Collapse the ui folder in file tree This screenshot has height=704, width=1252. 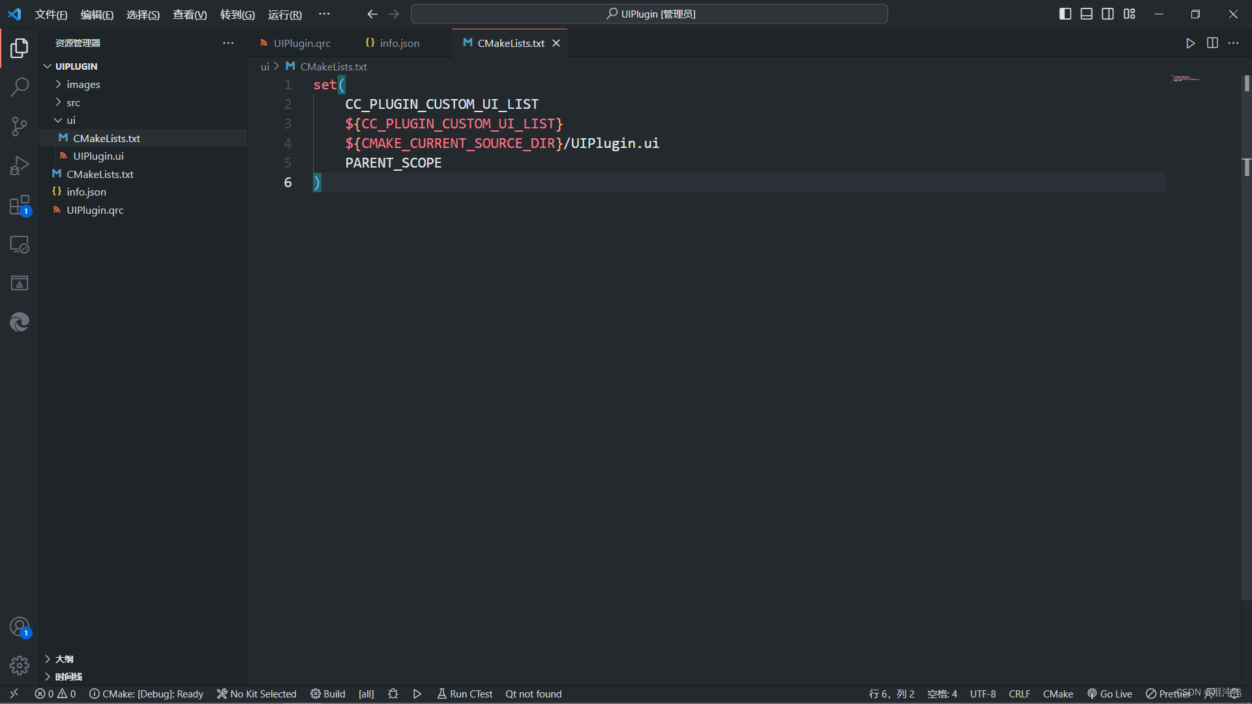click(57, 119)
